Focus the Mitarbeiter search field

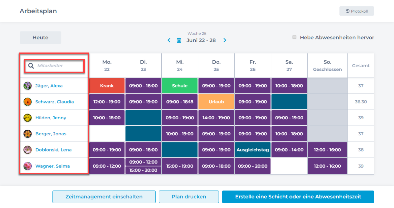59,66
